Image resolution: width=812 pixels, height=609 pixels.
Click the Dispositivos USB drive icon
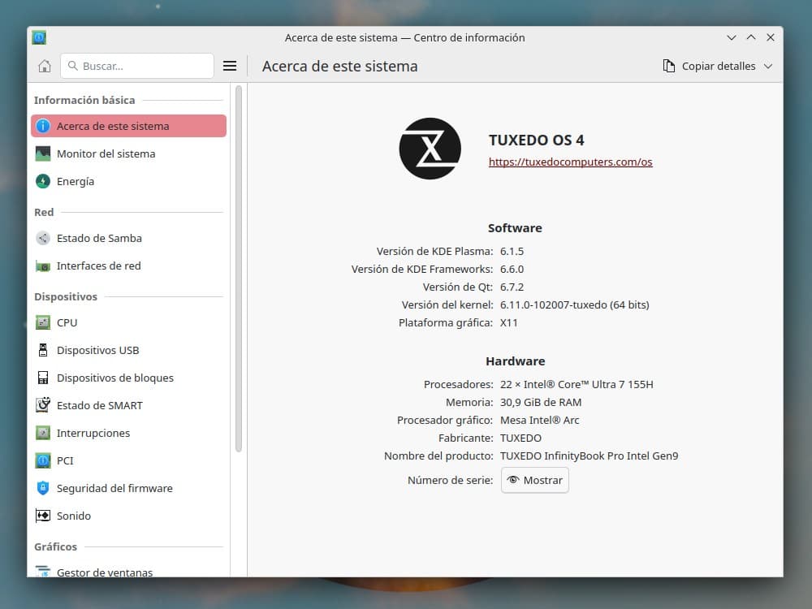[x=43, y=350]
